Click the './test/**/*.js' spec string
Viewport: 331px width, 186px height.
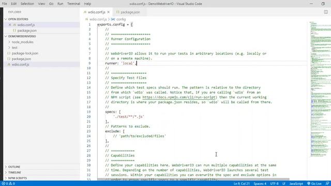click(129, 117)
